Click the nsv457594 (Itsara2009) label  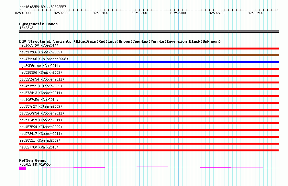[41, 127]
